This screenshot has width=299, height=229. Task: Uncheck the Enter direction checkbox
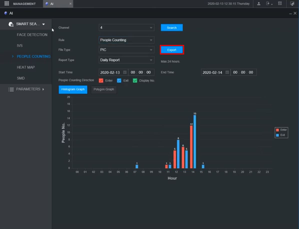pyautogui.click(x=101, y=81)
